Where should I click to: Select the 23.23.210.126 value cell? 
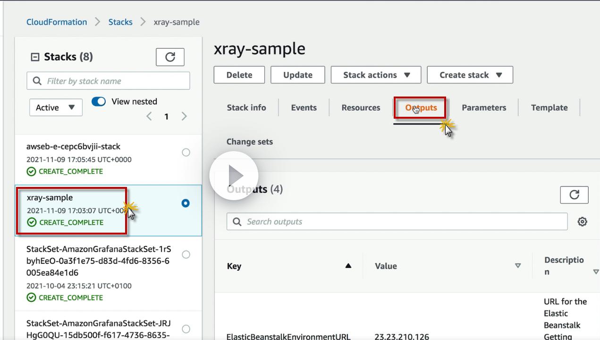[402, 337]
